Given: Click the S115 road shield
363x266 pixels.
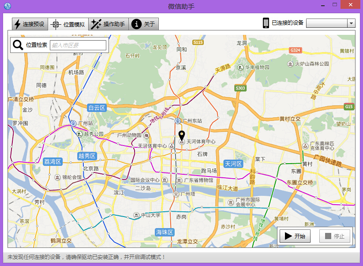Looking at the screenshot, I should coord(198,42).
